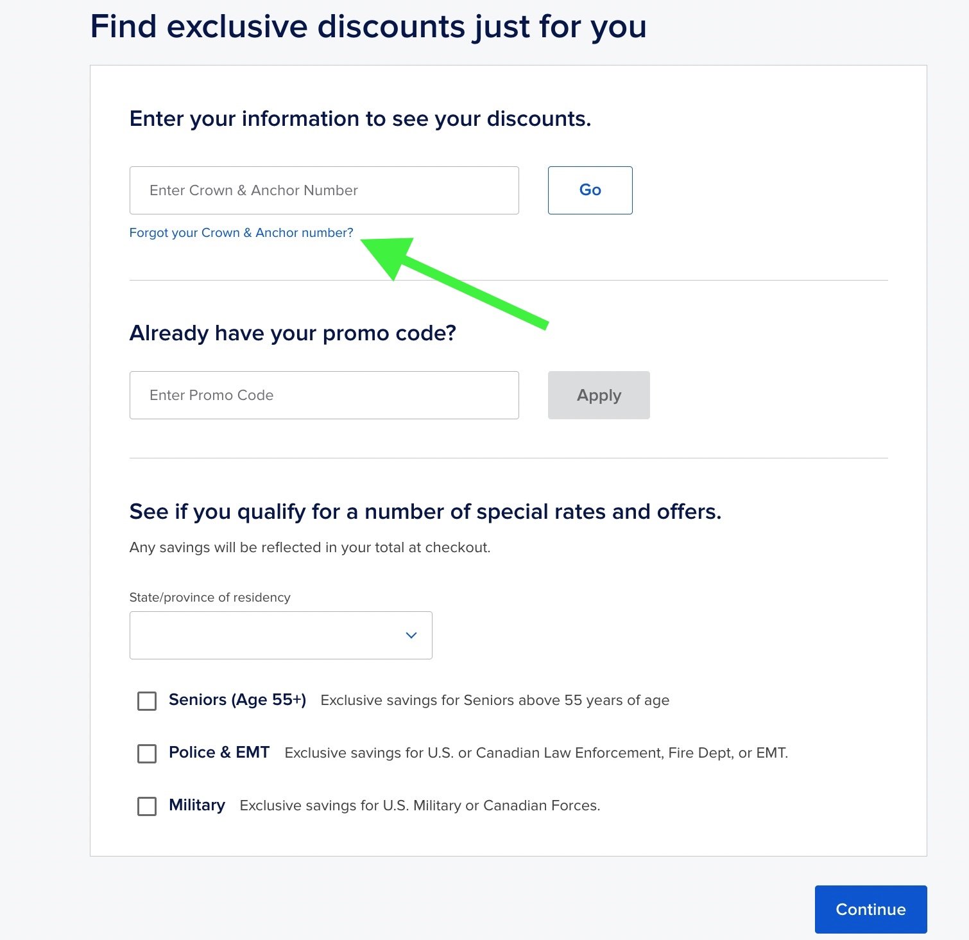Image resolution: width=969 pixels, height=940 pixels.
Task: Click the Already have your promo code heading
Action: 293,333
